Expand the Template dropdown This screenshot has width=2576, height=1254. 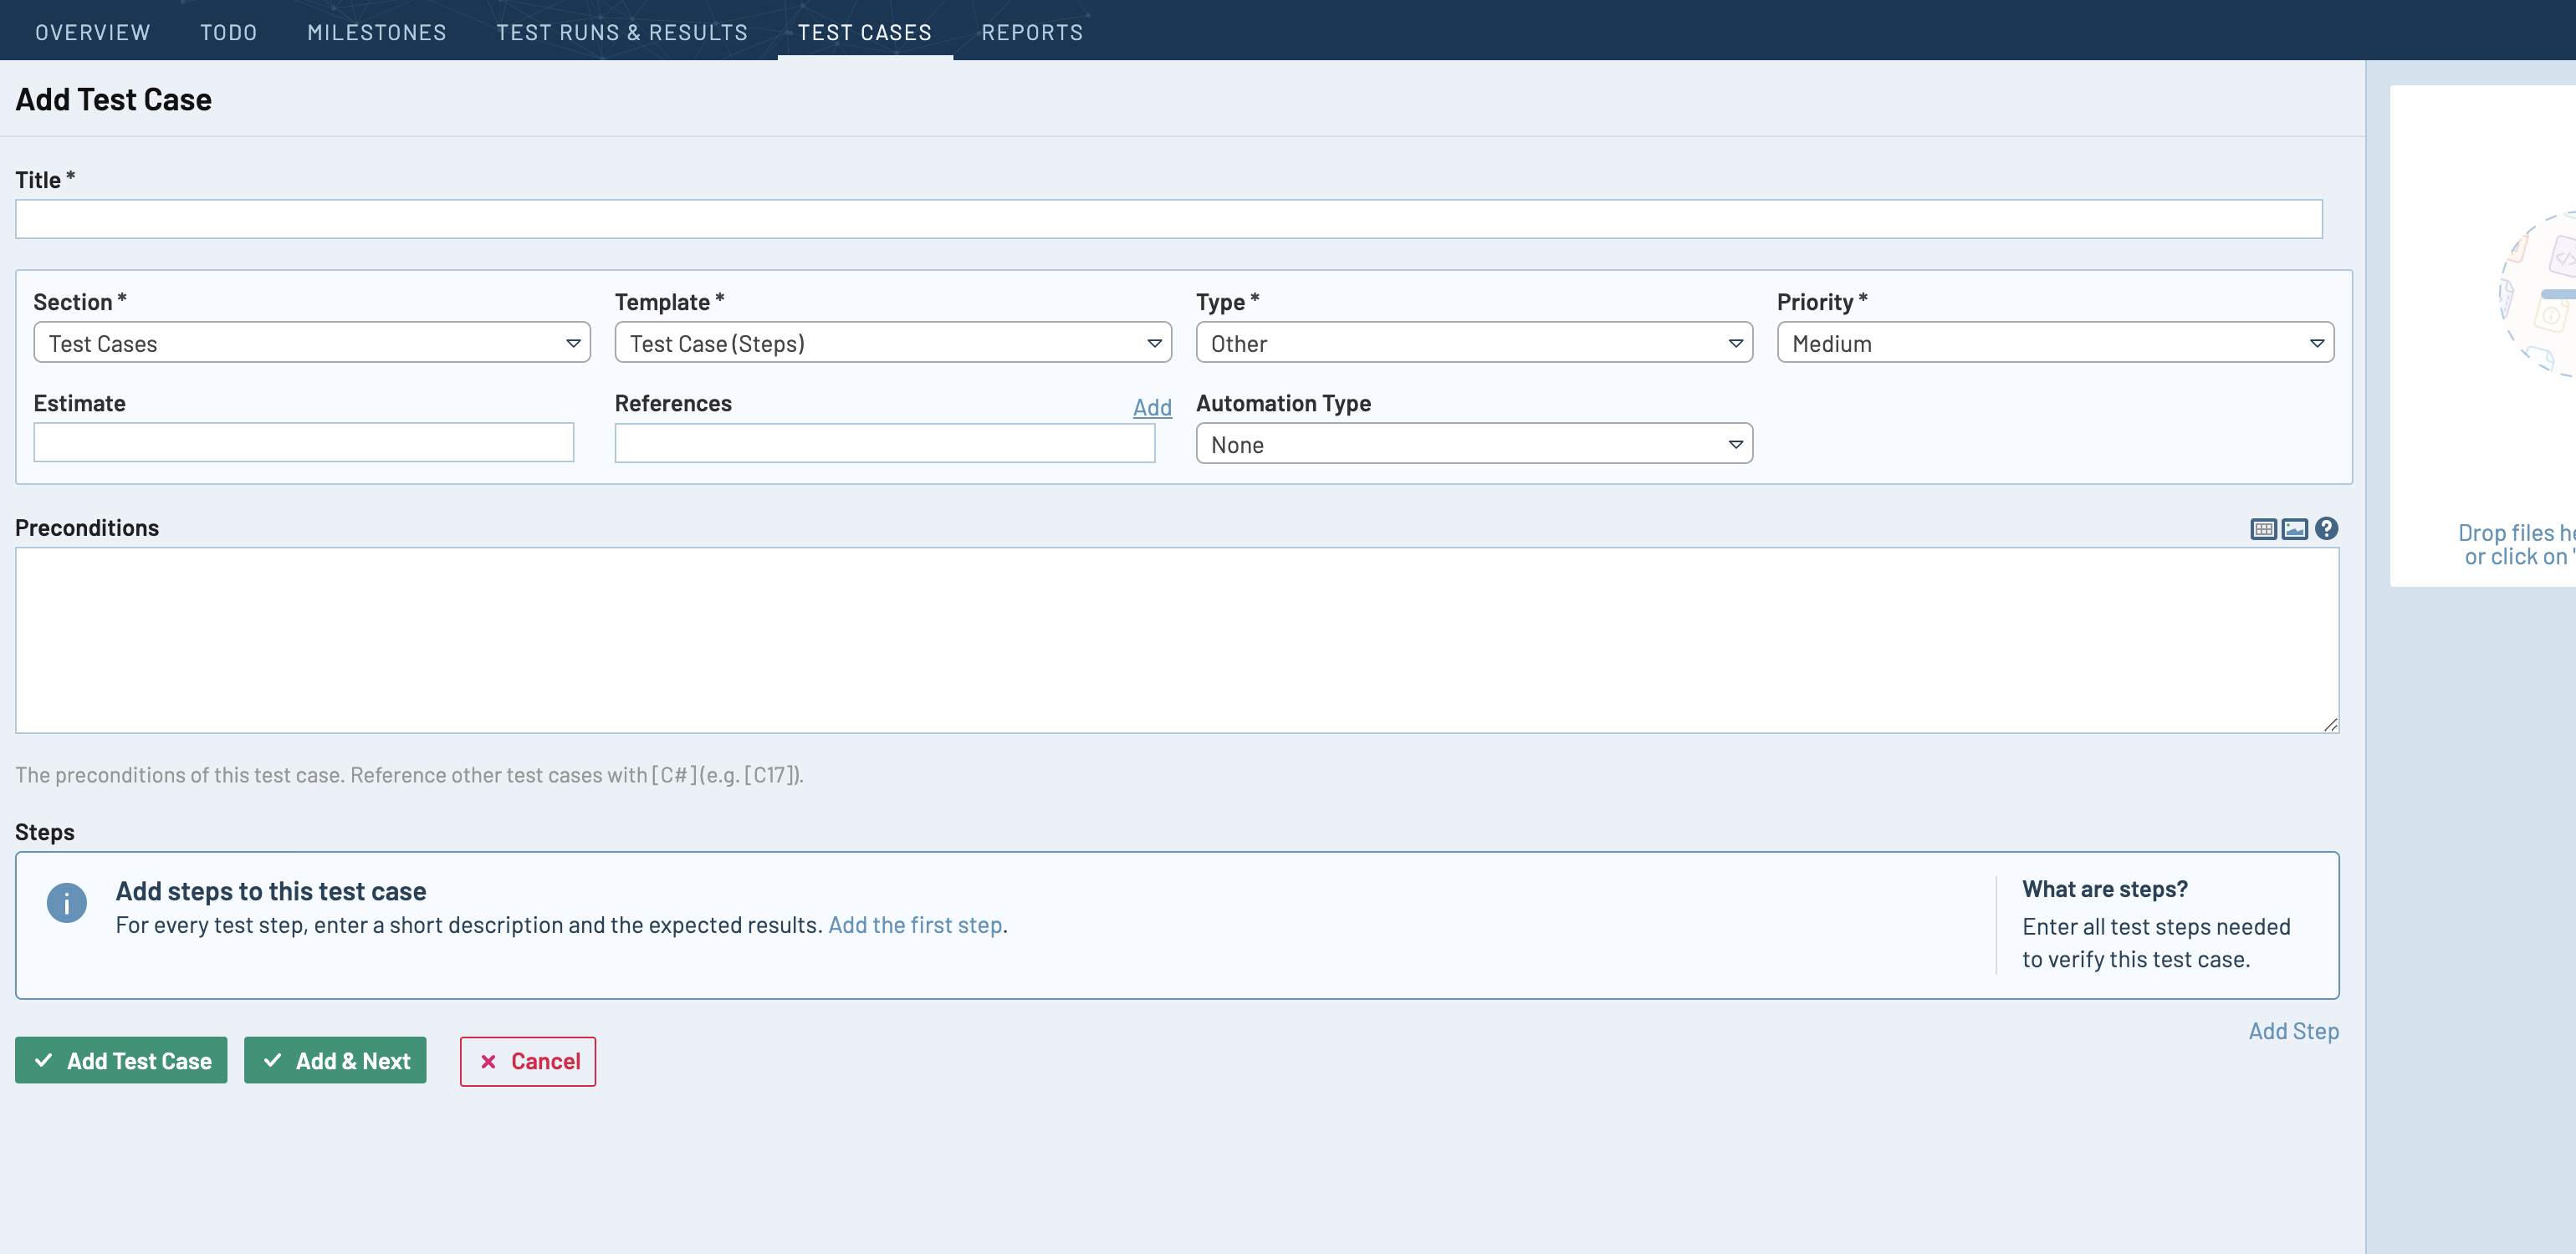[892, 343]
